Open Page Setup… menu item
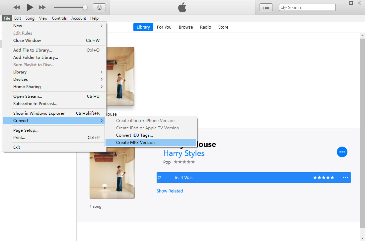The width and height of the screenshot is (365, 241). point(54,130)
